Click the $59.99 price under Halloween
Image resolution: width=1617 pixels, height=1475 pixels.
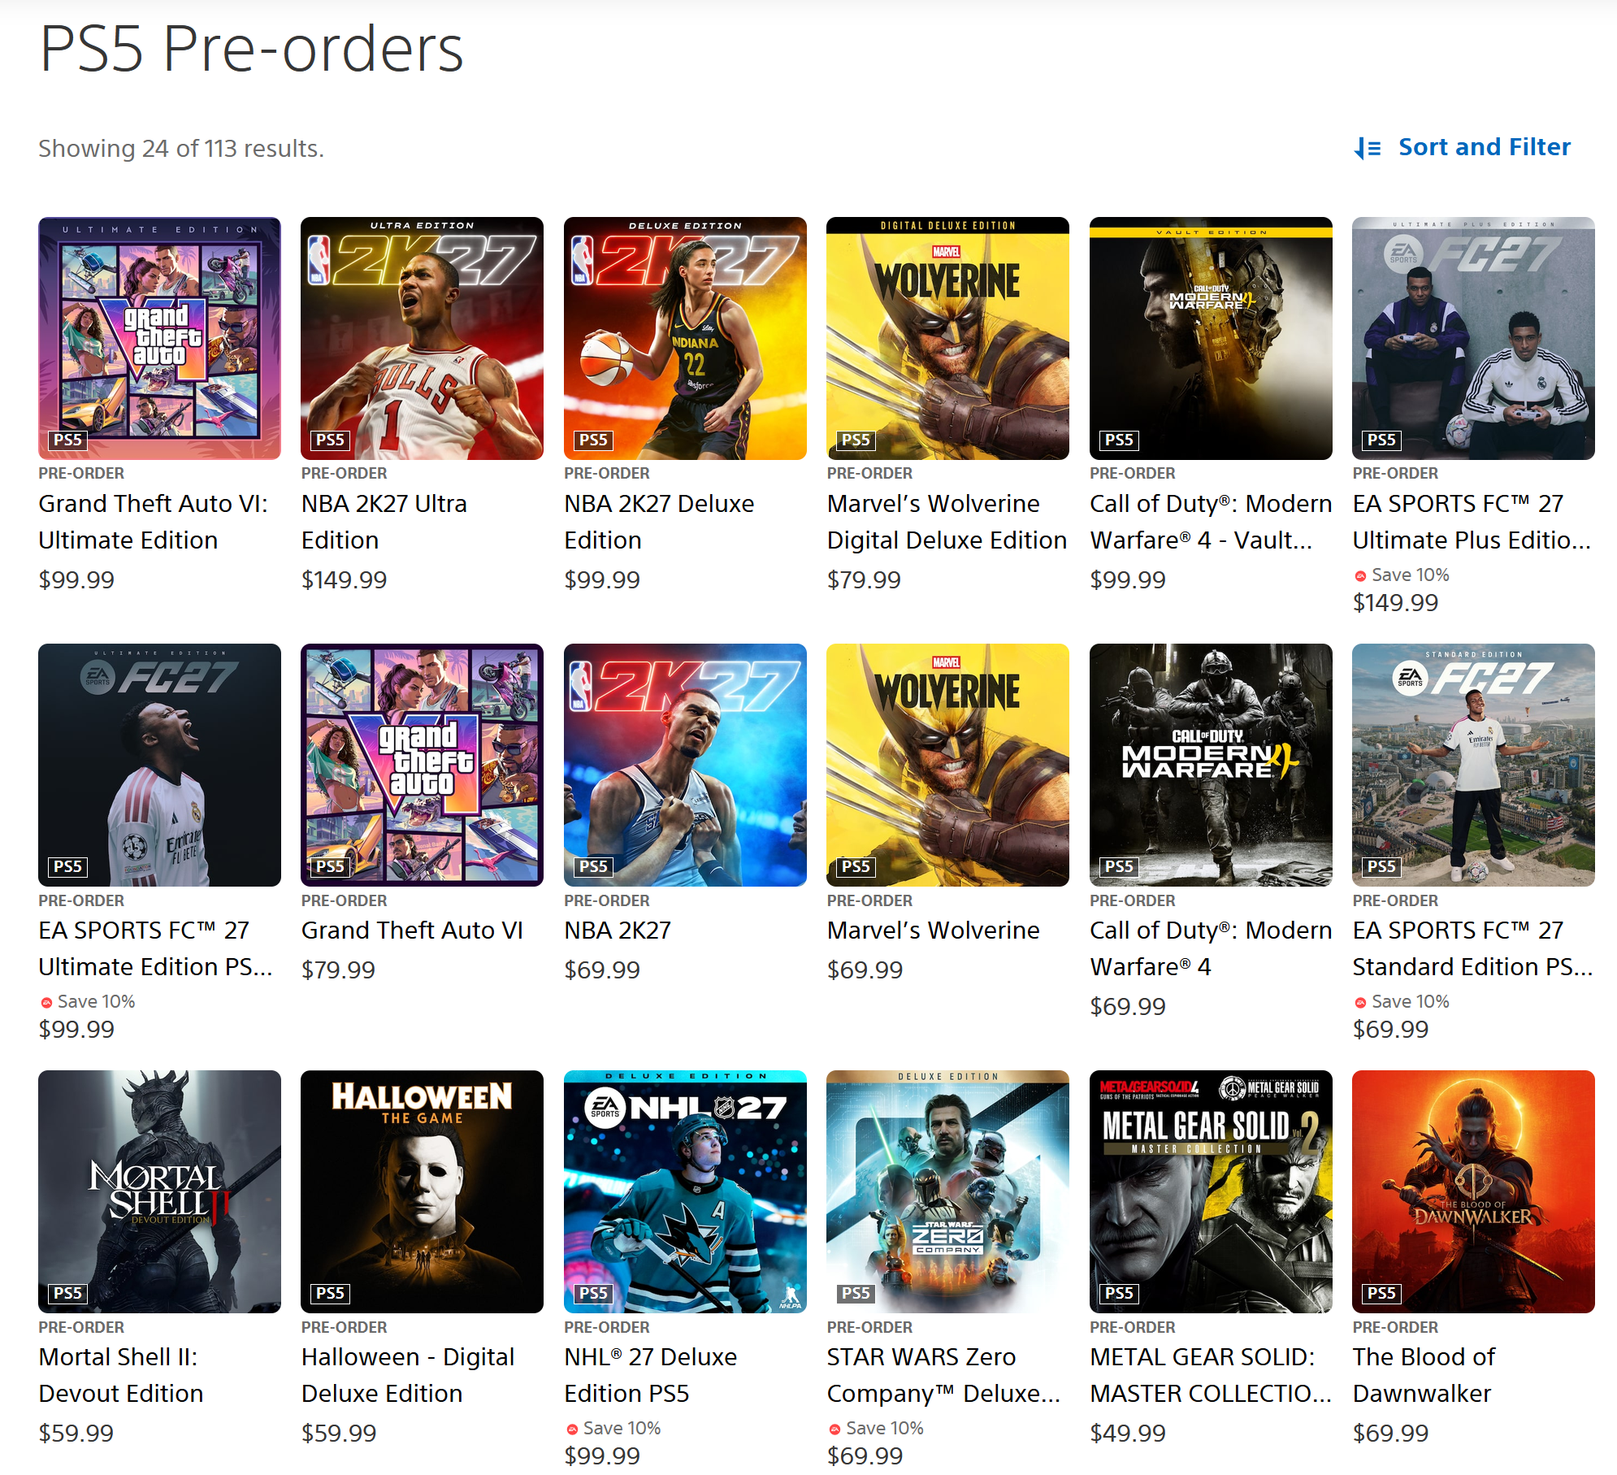[x=339, y=1434]
